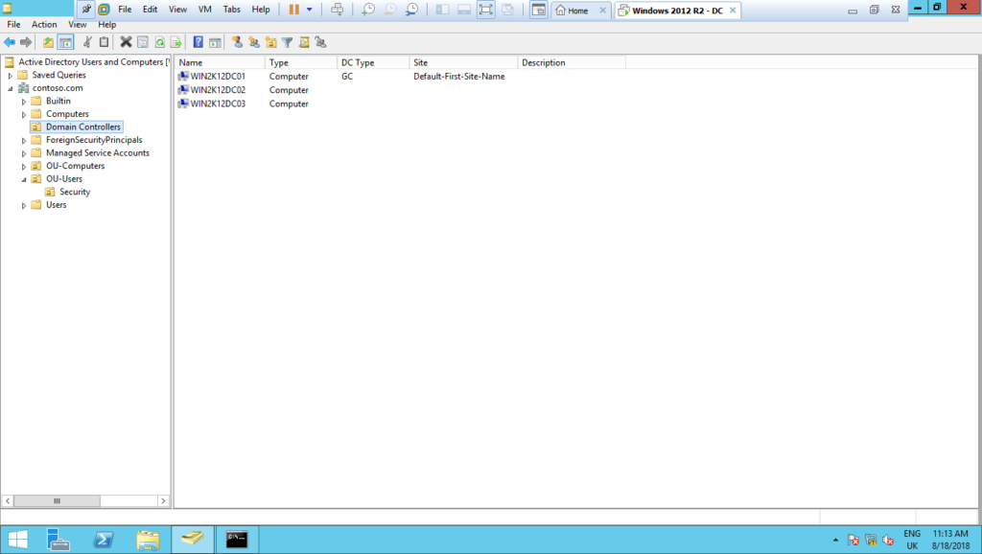Open the Windows Start button

tap(17, 540)
